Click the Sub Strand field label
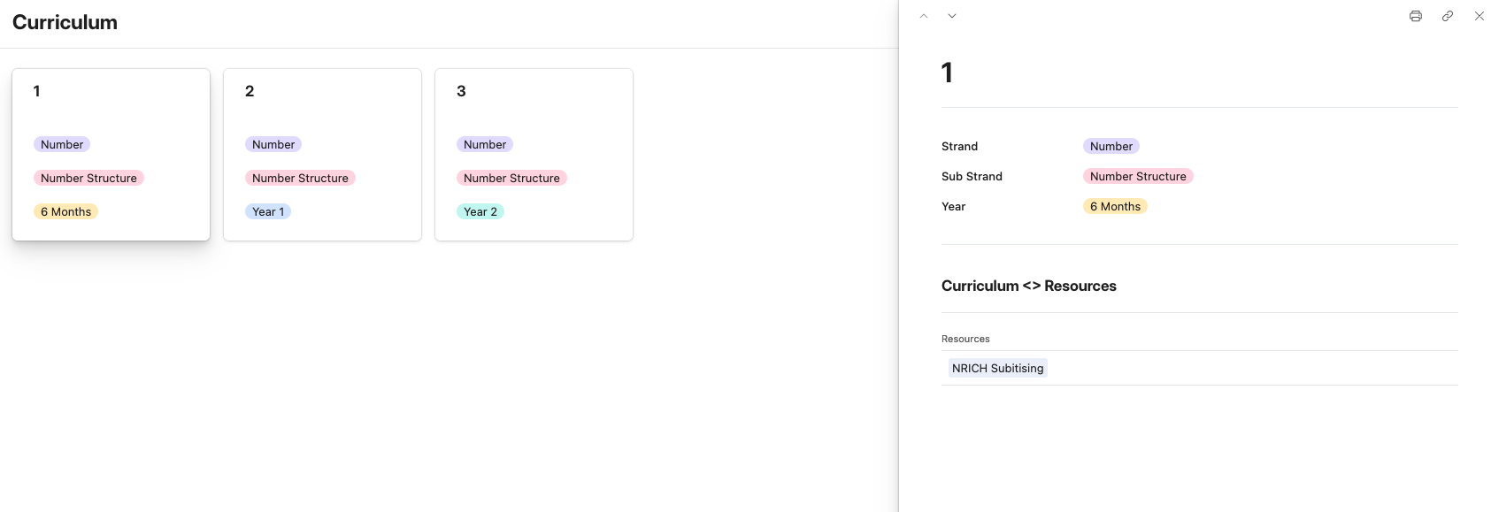The height and width of the screenshot is (512, 1491). 972,176
